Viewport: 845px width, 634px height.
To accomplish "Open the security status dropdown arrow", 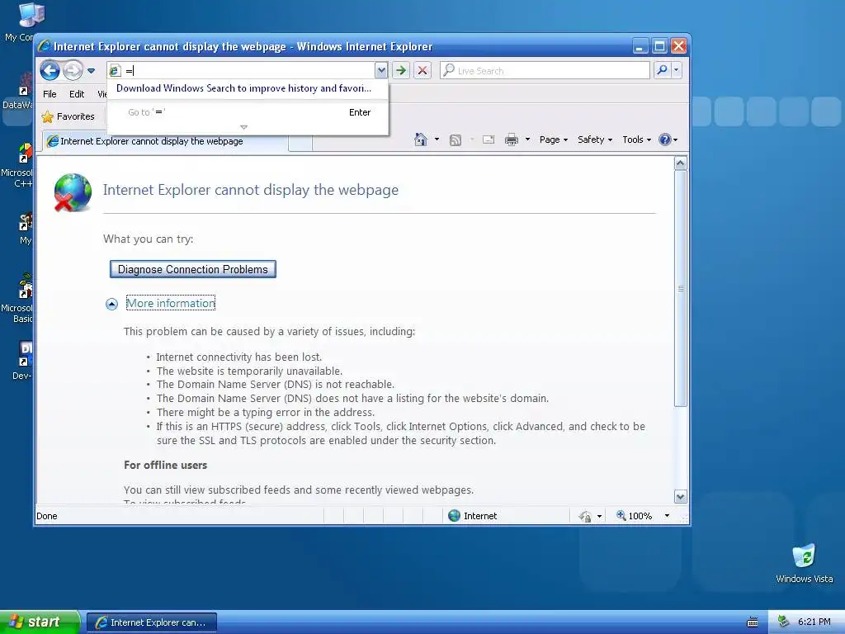I will click(599, 517).
